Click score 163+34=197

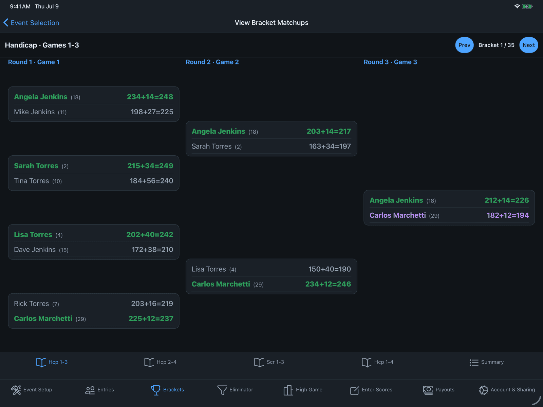pos(330,147)
